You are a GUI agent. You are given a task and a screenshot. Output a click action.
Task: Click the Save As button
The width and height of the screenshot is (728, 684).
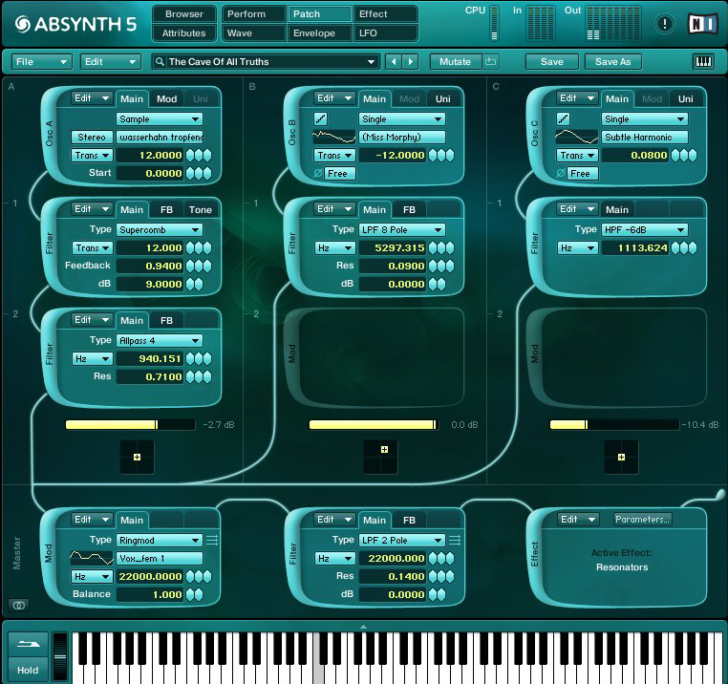coord(612,62)
